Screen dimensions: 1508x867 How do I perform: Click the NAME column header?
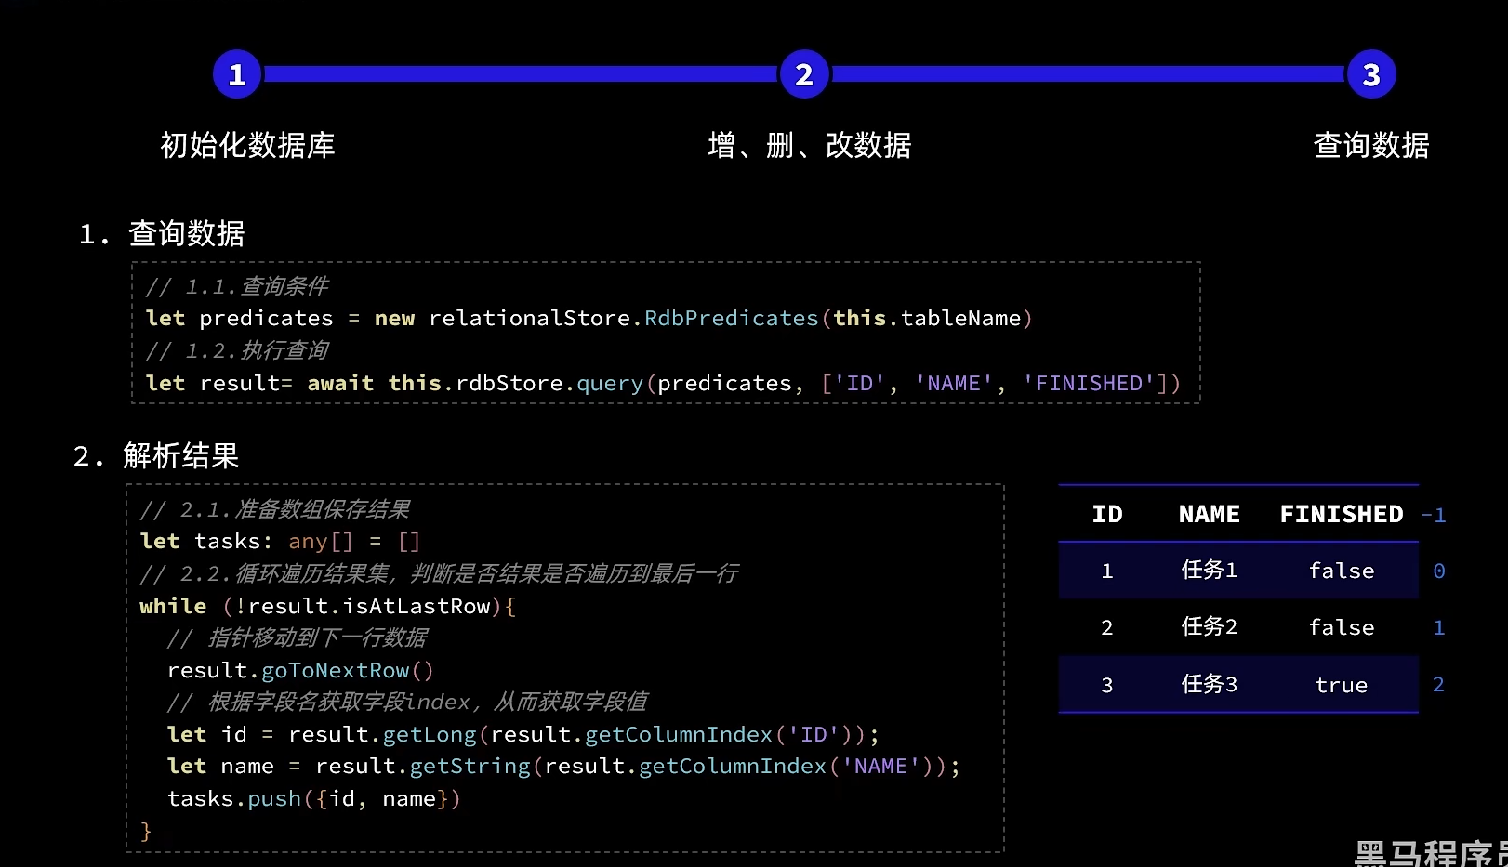1209,514
